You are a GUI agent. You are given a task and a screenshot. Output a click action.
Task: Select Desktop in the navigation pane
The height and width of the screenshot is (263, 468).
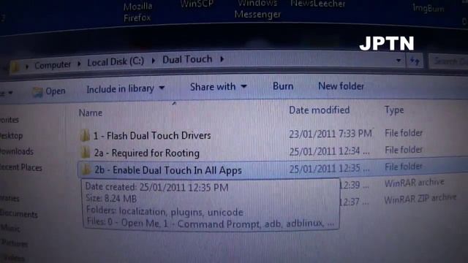(x=12, y=136)
